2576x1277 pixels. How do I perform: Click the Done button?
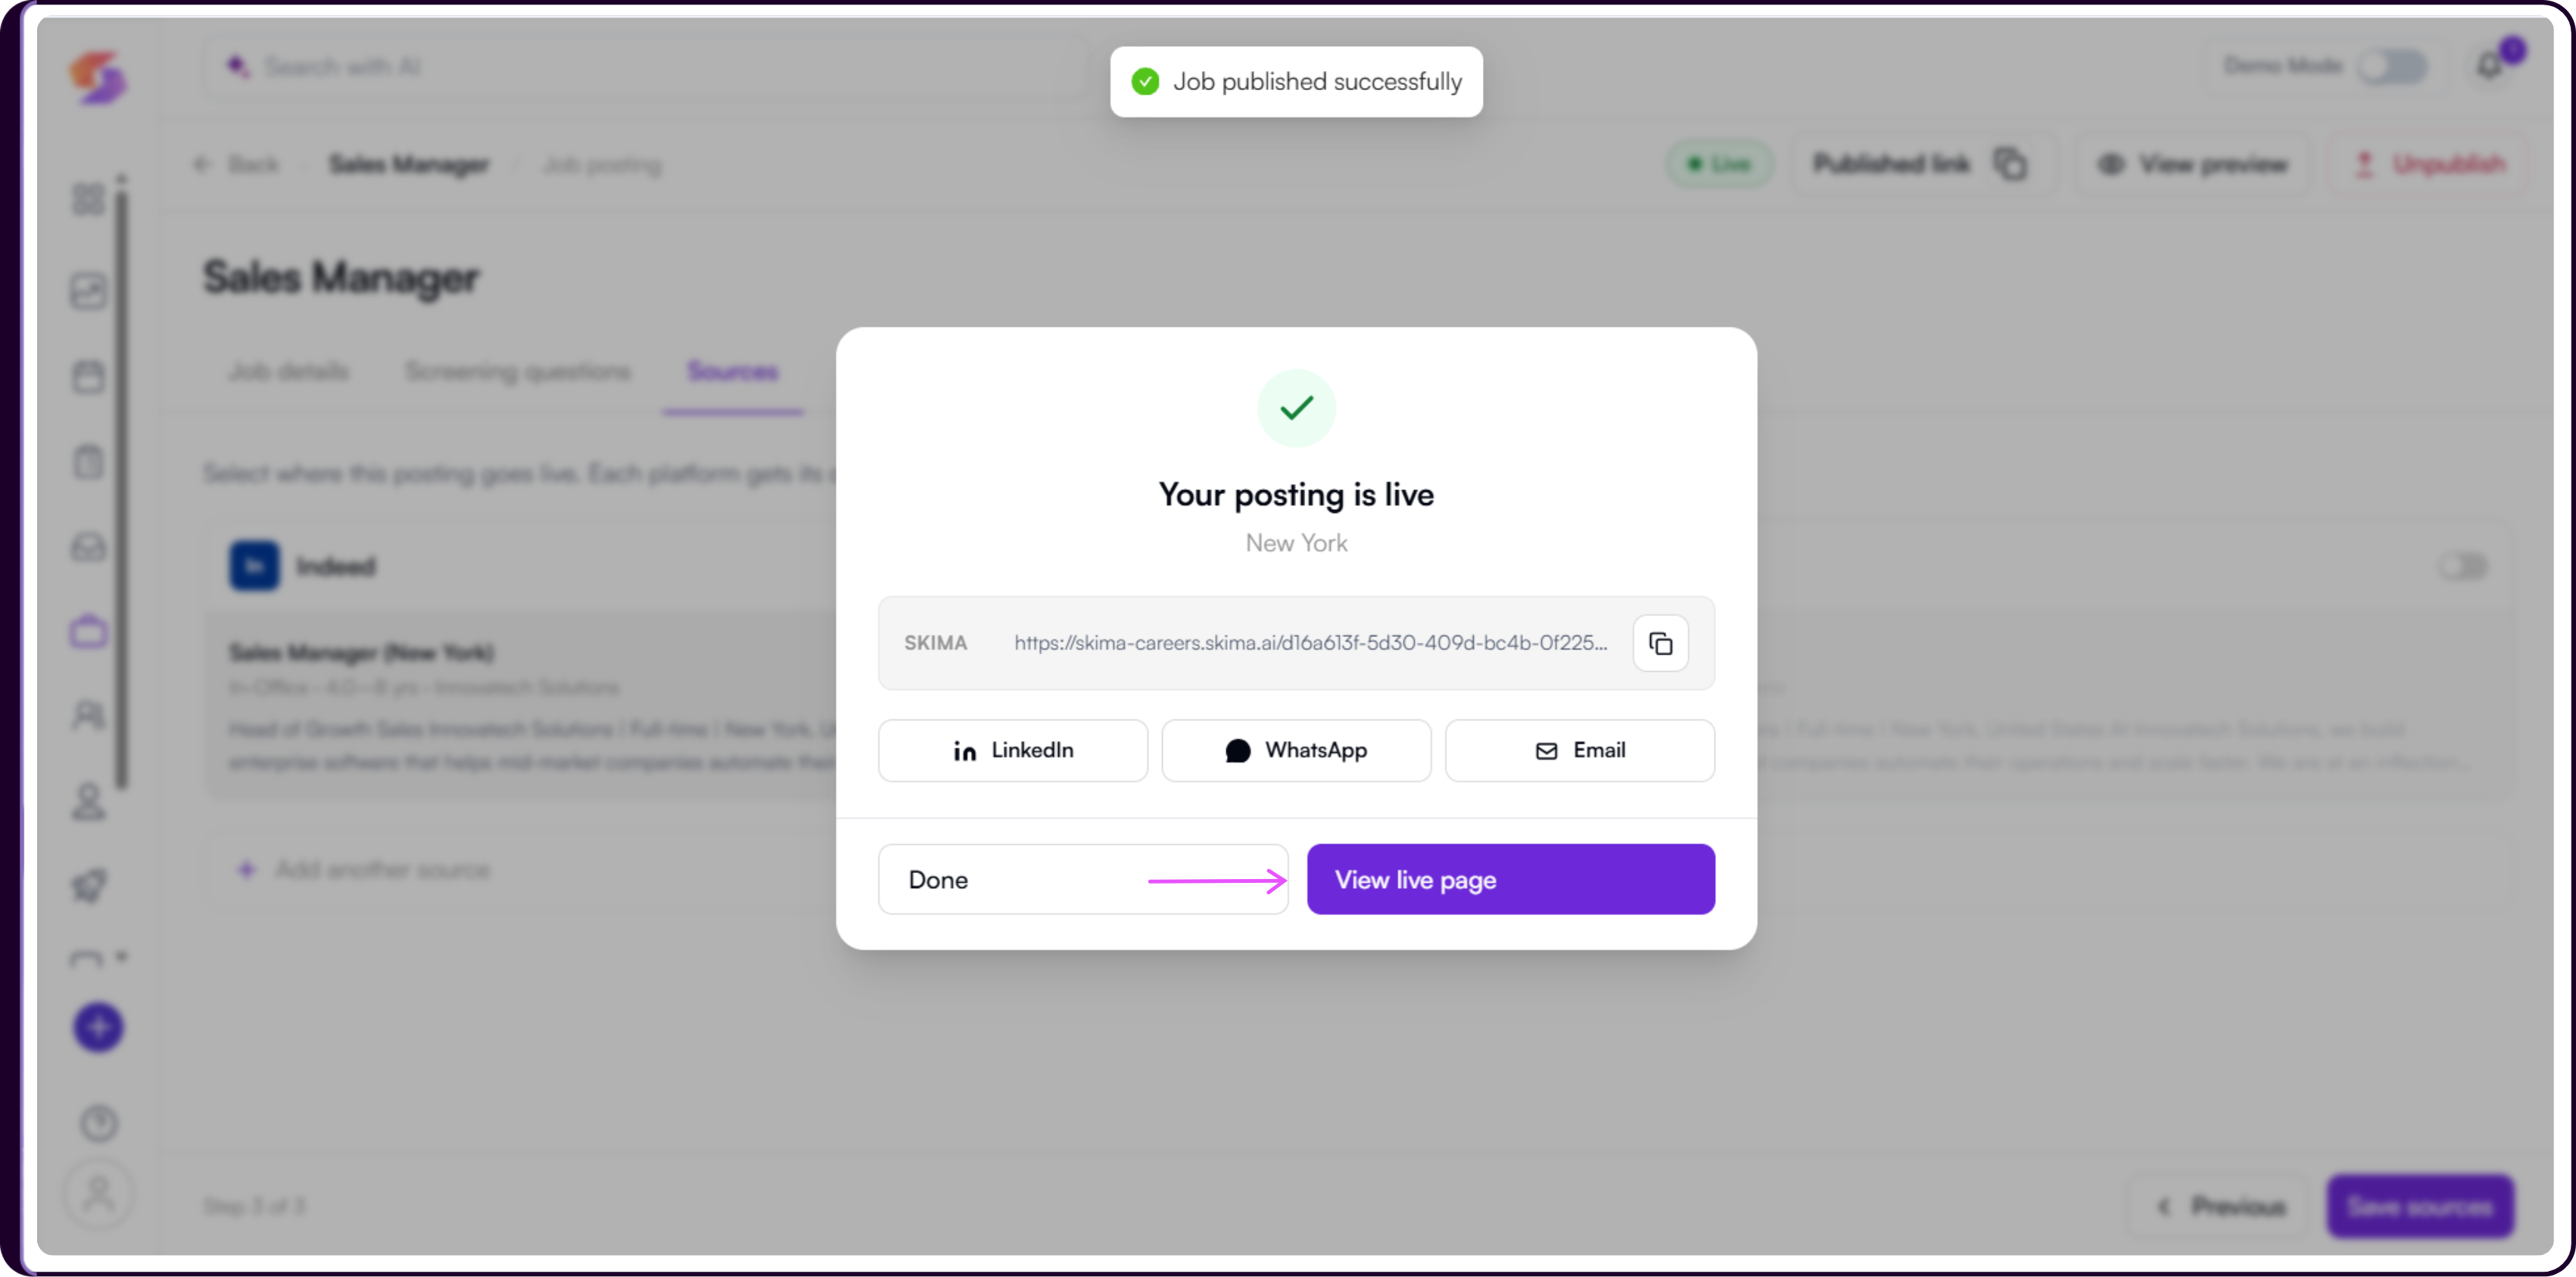tap(1083, 879)
